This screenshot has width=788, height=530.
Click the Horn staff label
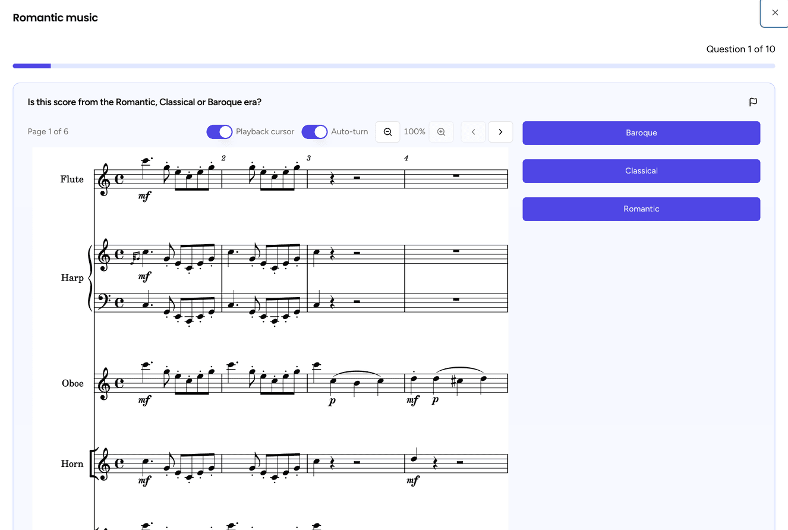(72, 464)
